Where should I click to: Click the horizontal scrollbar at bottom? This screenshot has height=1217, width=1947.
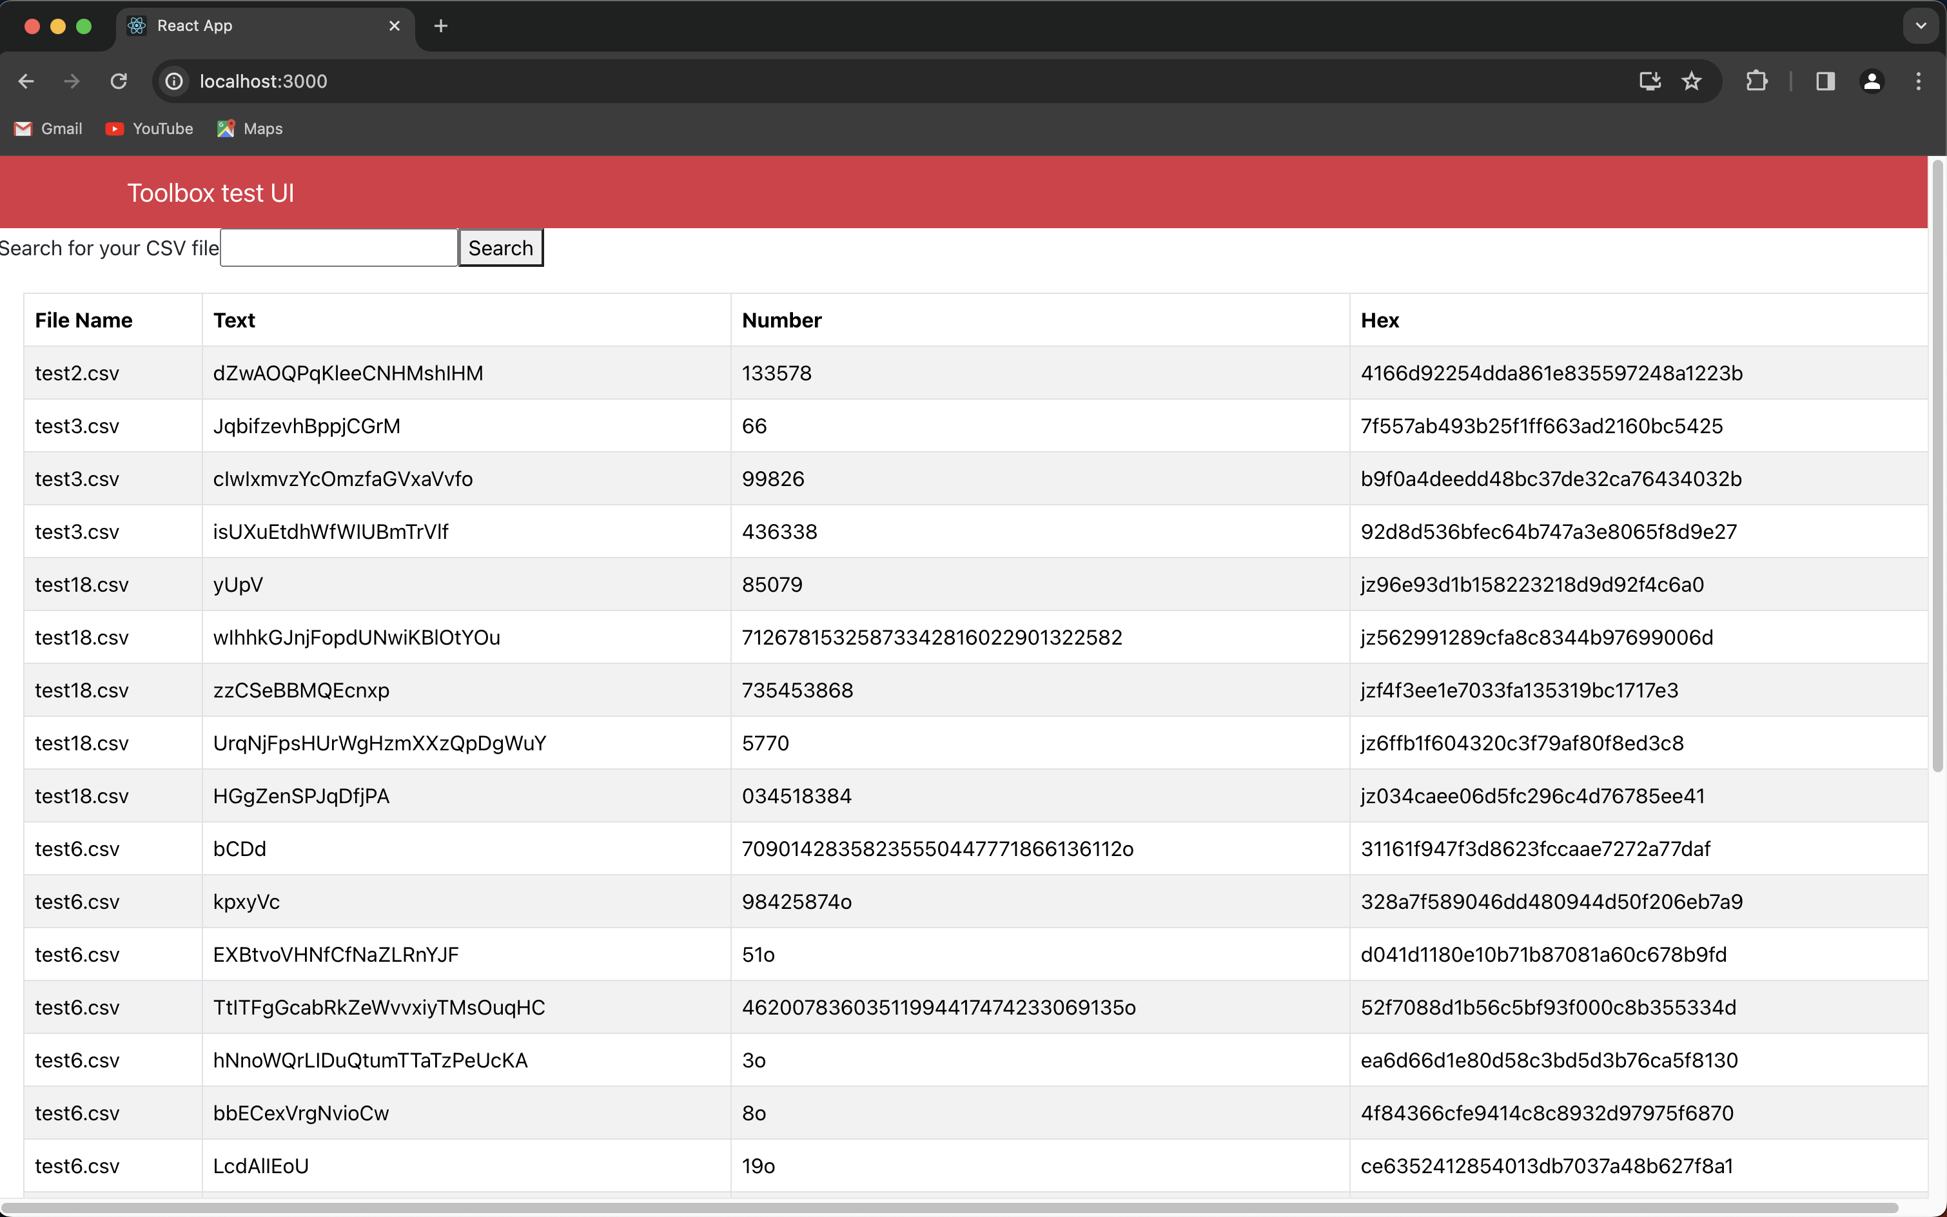click(x=950, y=1208)
